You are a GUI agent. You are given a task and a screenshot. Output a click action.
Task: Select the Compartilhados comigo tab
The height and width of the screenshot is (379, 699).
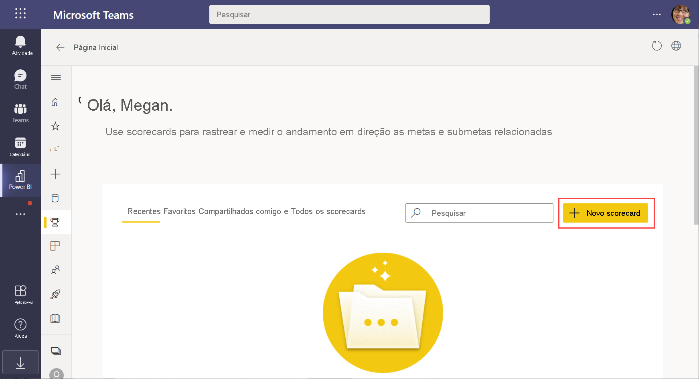240,211
